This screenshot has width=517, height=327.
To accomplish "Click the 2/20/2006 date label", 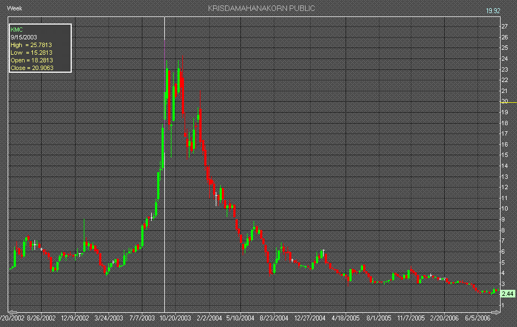I will coord(444,318).
